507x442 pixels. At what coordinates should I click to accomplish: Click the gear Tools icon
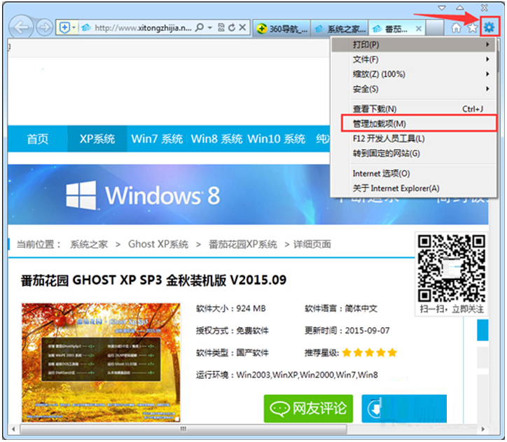[489, 27]
